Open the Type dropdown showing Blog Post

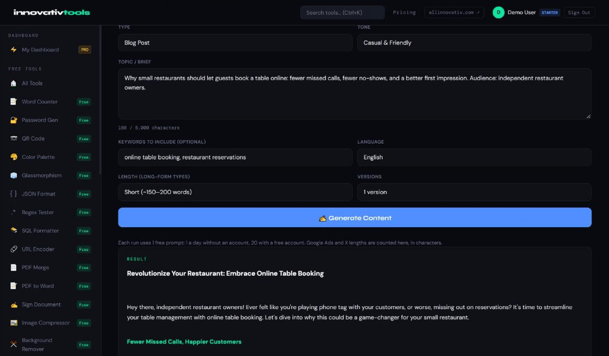[x=235, y=43]
